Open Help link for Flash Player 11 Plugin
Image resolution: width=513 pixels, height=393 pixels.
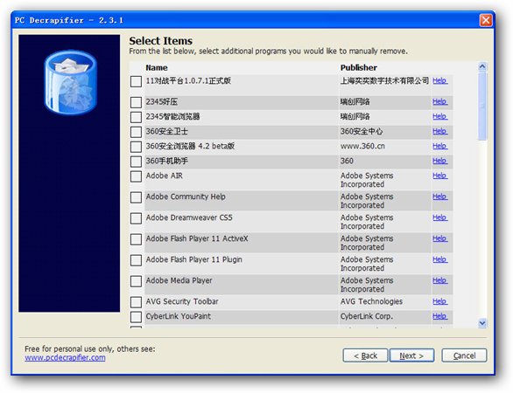coord(439,259)
